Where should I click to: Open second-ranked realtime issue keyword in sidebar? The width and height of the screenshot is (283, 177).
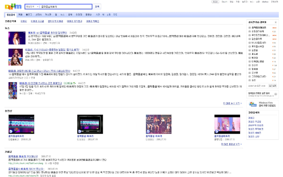pos(258,32)
